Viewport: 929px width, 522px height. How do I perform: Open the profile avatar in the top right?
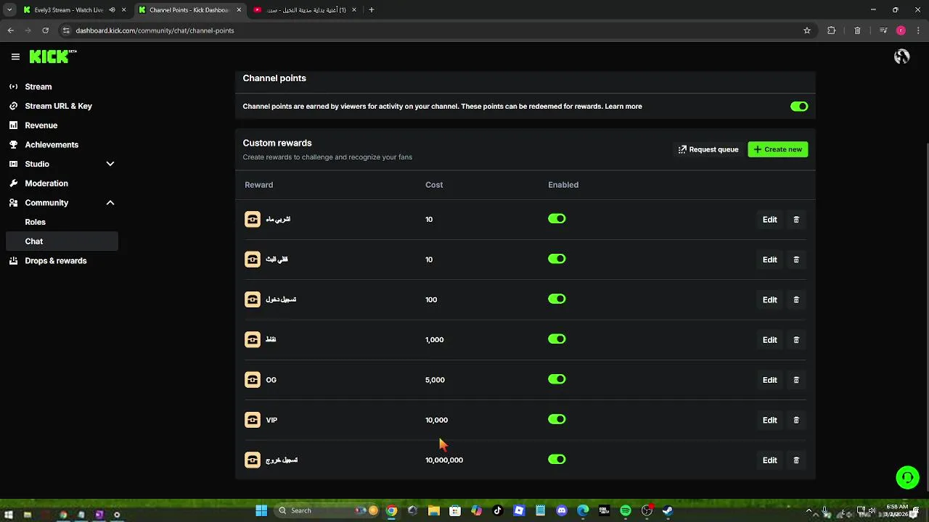click(x=902, y=57)
